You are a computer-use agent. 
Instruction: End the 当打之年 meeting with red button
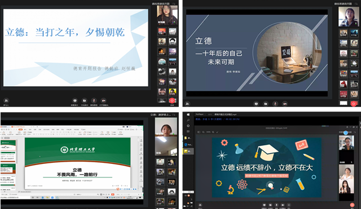pos(171,100)
